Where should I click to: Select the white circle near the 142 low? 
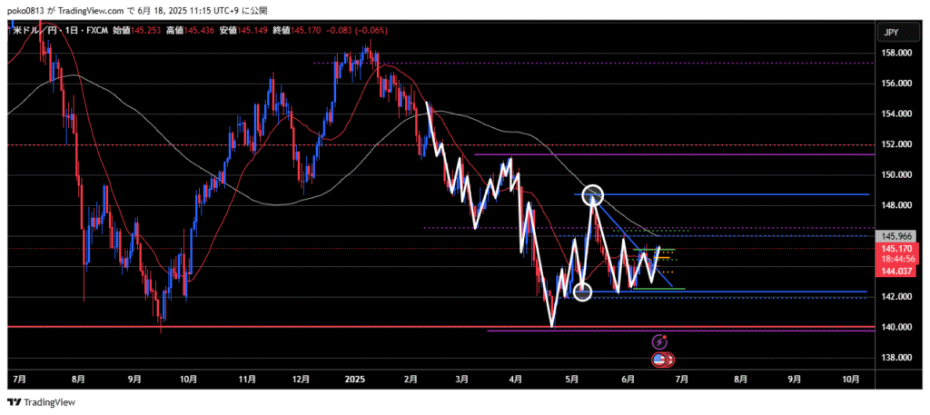582,291
